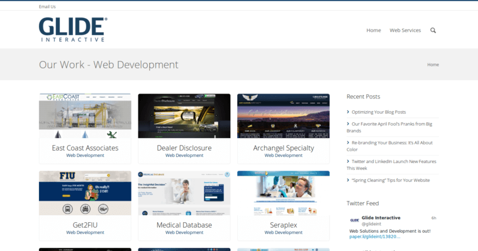Image resolution: width=478 pixels, height=251 pixels.
Task: Open the Dealer Disclosure screenshot thumbnail
Action: tap(184, 116)
